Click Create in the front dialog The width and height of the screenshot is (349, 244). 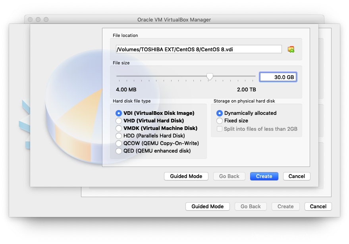(x=264, y=176)
